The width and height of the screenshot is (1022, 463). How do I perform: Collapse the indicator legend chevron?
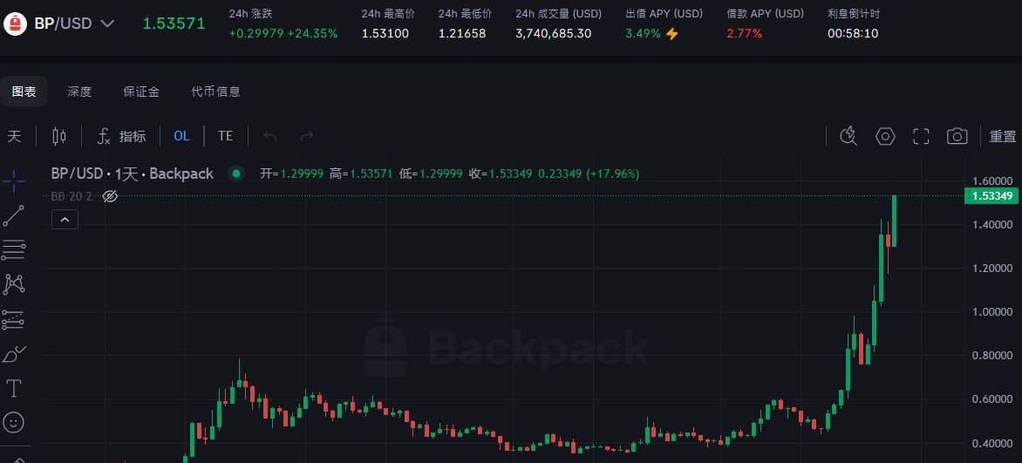tap(65, 220)
